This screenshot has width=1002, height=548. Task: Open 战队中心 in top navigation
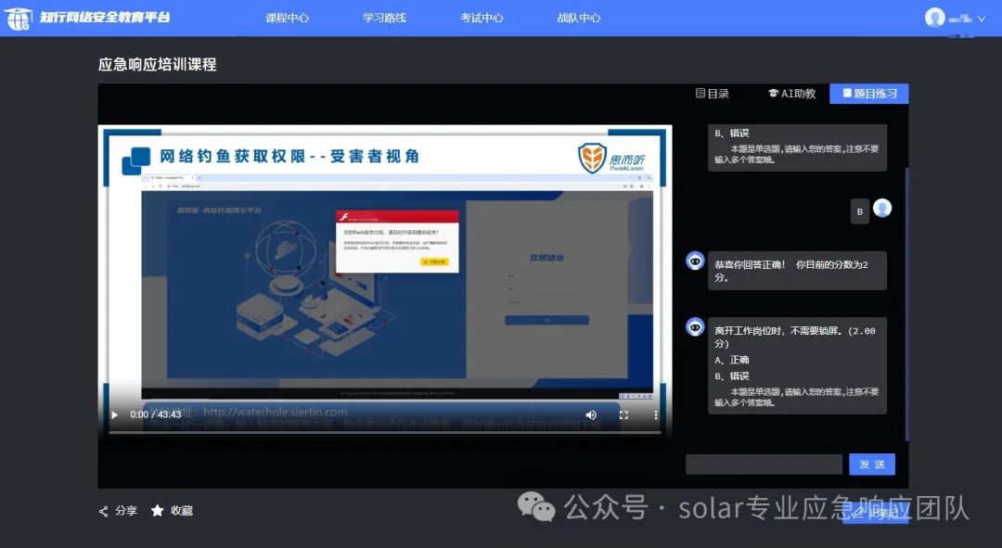pyautogui.click(x=578, y=18)
